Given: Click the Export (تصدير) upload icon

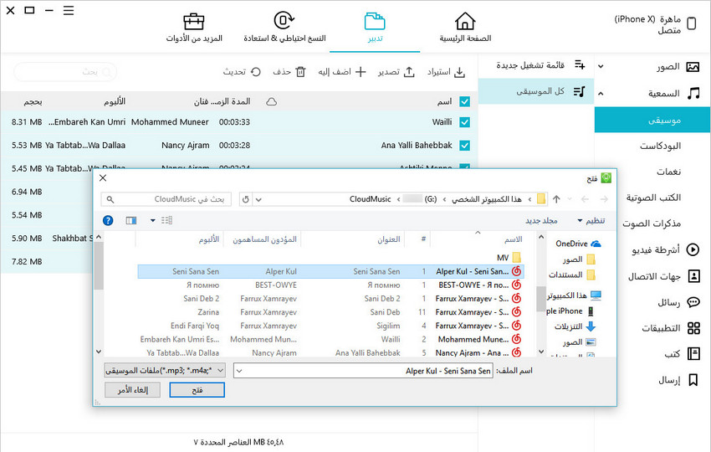Looking at the screenshot, I should 409,72.
